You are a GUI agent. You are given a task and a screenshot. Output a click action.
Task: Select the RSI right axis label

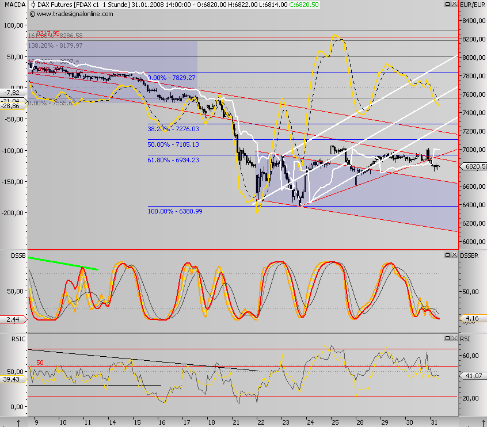click(465, 339)
